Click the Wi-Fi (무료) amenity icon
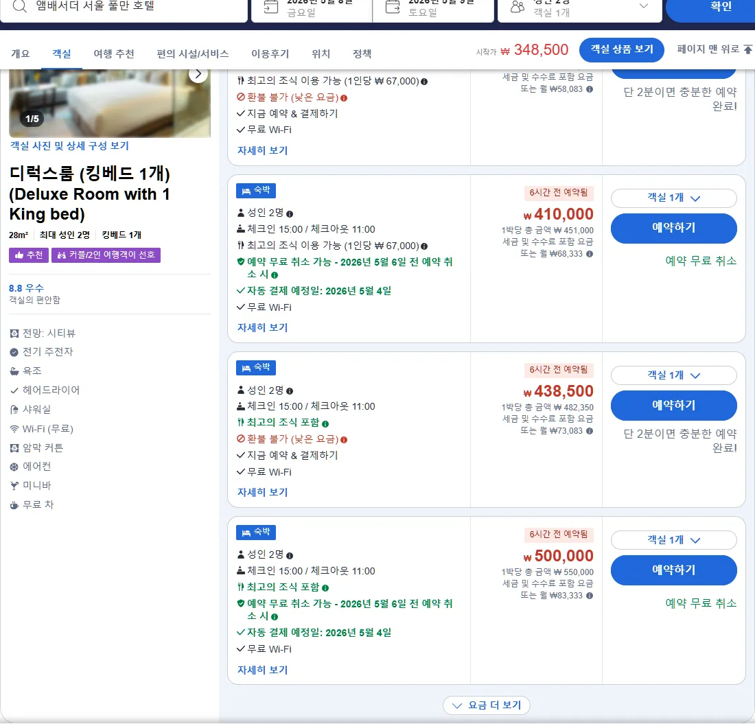This screenshot has height=724, width=755. [x=14, y=429]
